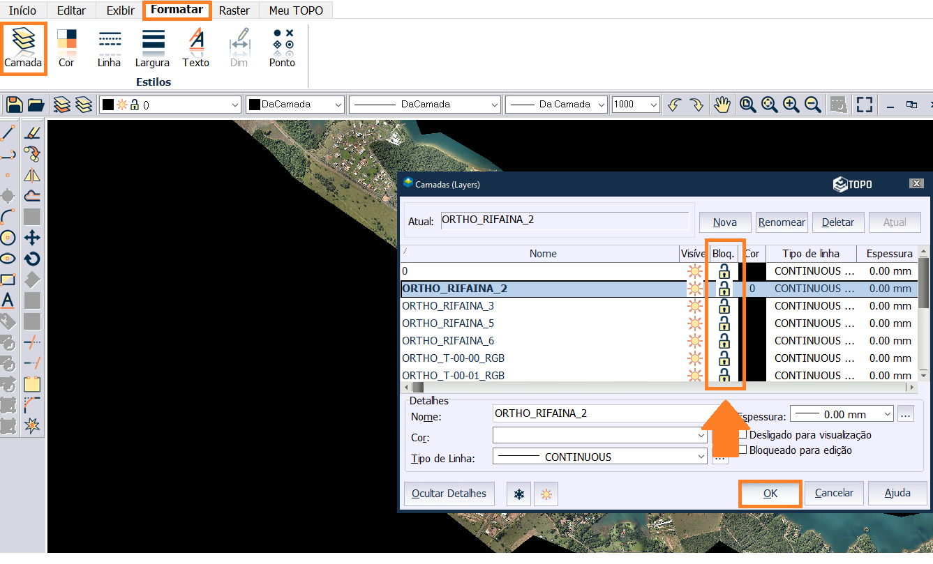Click the Ponto point style icon
Screen dimensions: 933x564
click(282, 47)
